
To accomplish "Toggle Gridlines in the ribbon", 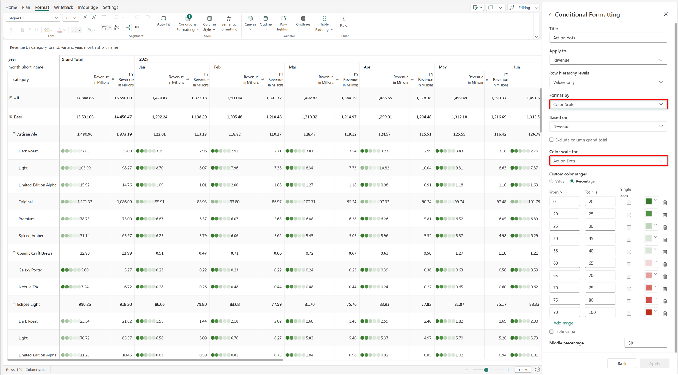I will coord(303,21).
